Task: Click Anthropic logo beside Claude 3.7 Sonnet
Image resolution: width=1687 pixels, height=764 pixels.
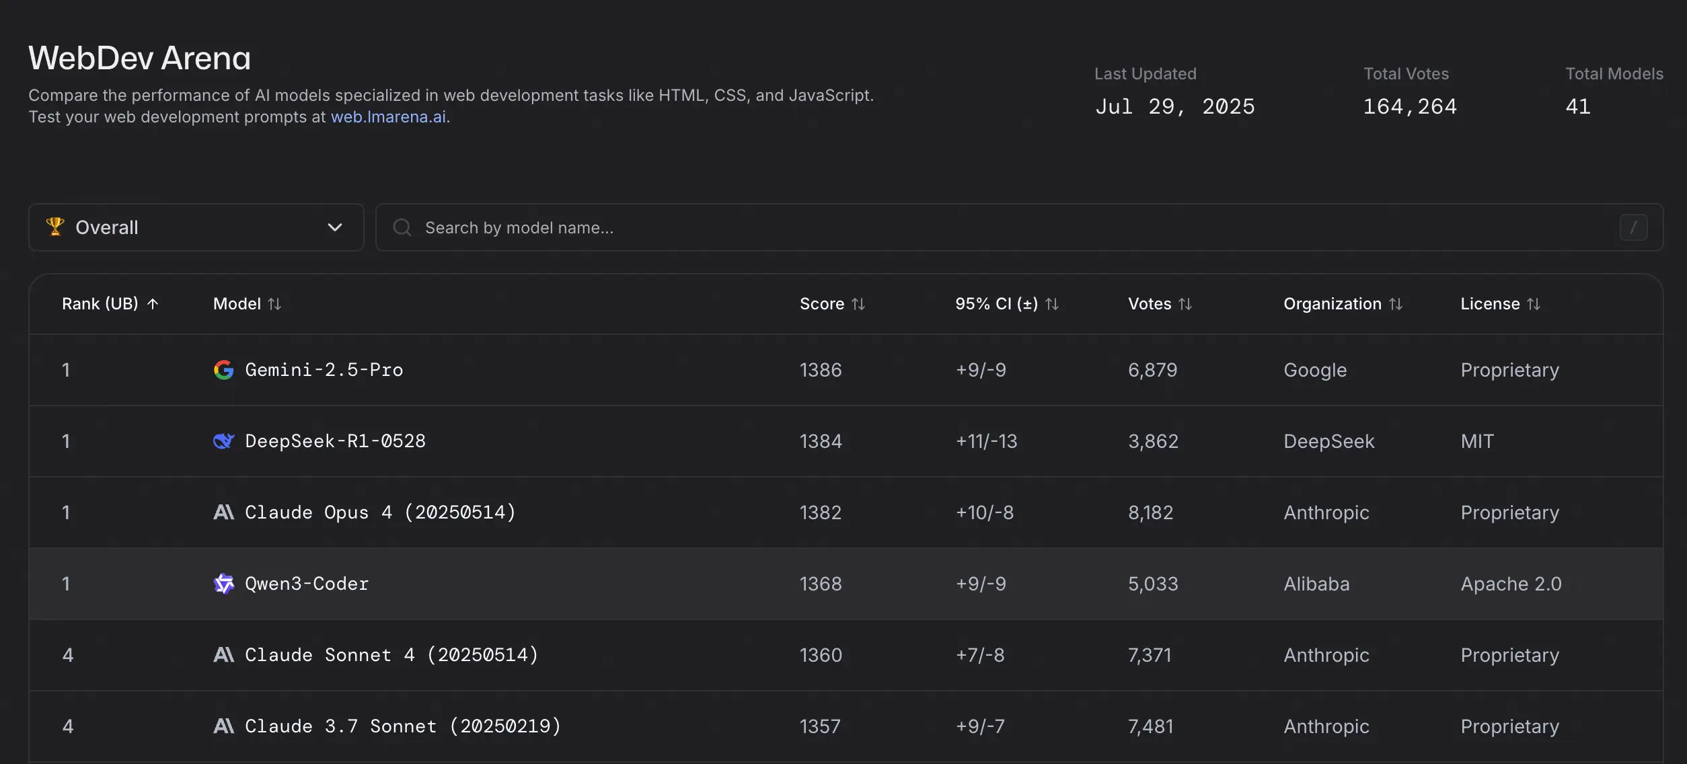Action: pyautogui.click(x=223, y=726)
